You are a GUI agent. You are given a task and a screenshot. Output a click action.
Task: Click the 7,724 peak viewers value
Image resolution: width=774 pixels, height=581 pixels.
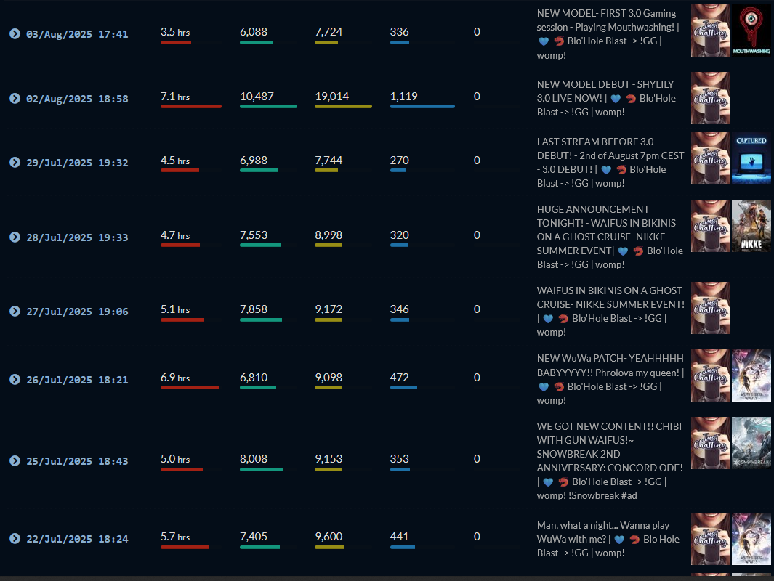pyautogui.click(x=328, y=32)
